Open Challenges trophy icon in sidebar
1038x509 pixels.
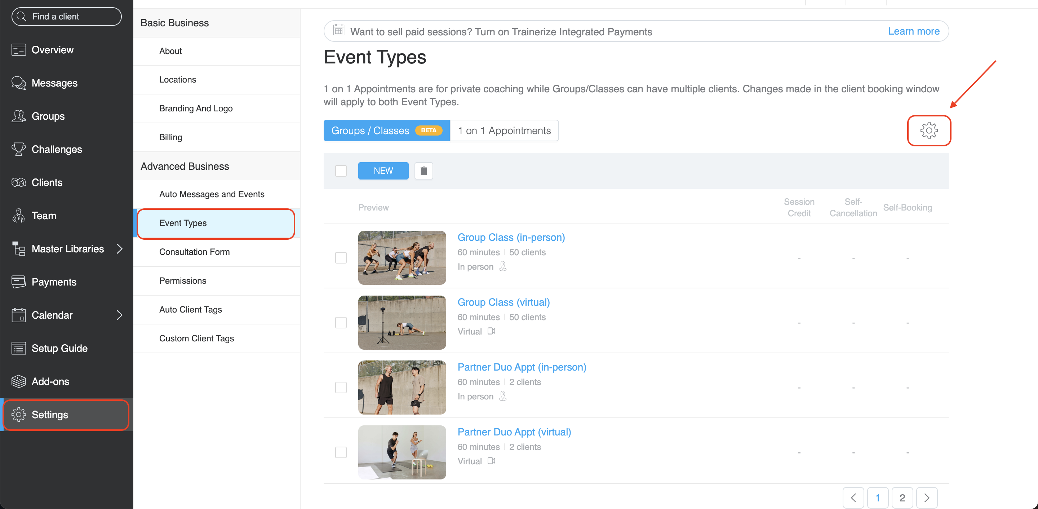coord(18,149)
